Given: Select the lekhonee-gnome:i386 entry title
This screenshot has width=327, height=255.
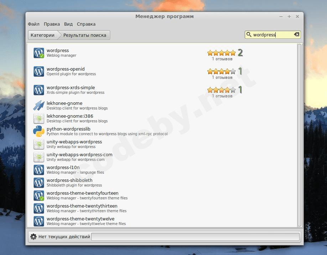Looking at the screenshot, I should tap(70, 116).
